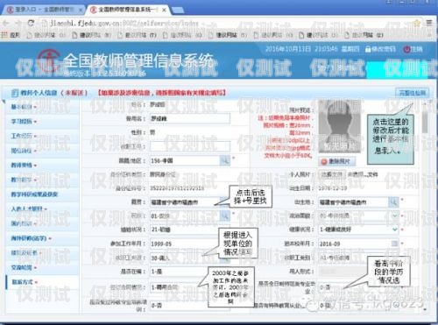Click the search icon beside 156-中国 field

tap(225, 160)
